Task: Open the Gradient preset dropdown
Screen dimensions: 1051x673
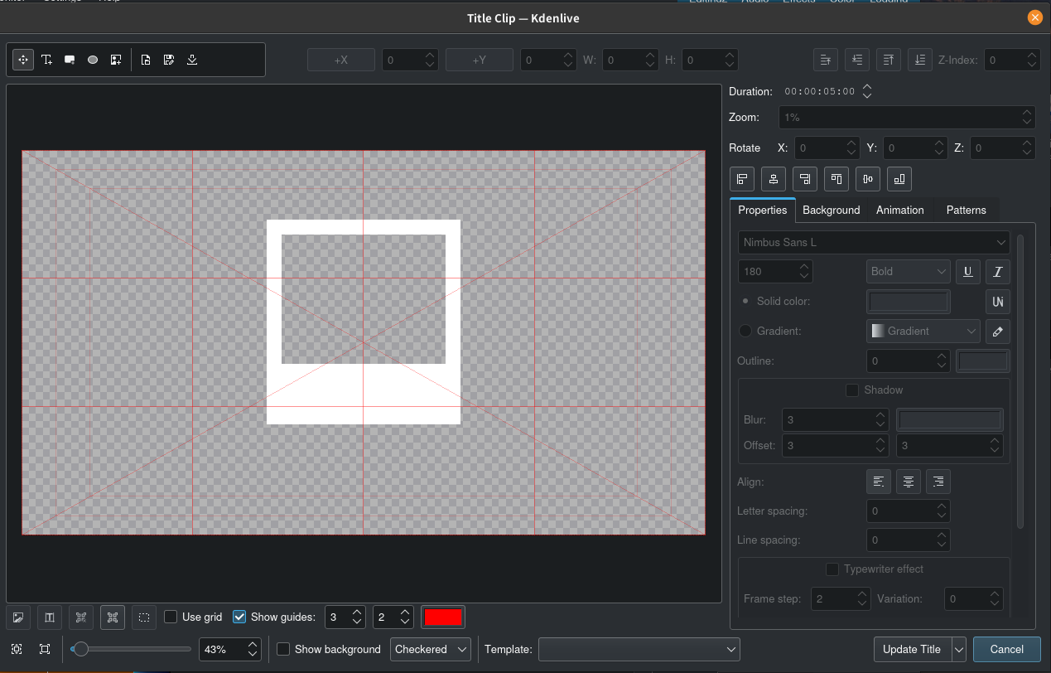Action: pos(923,331)
